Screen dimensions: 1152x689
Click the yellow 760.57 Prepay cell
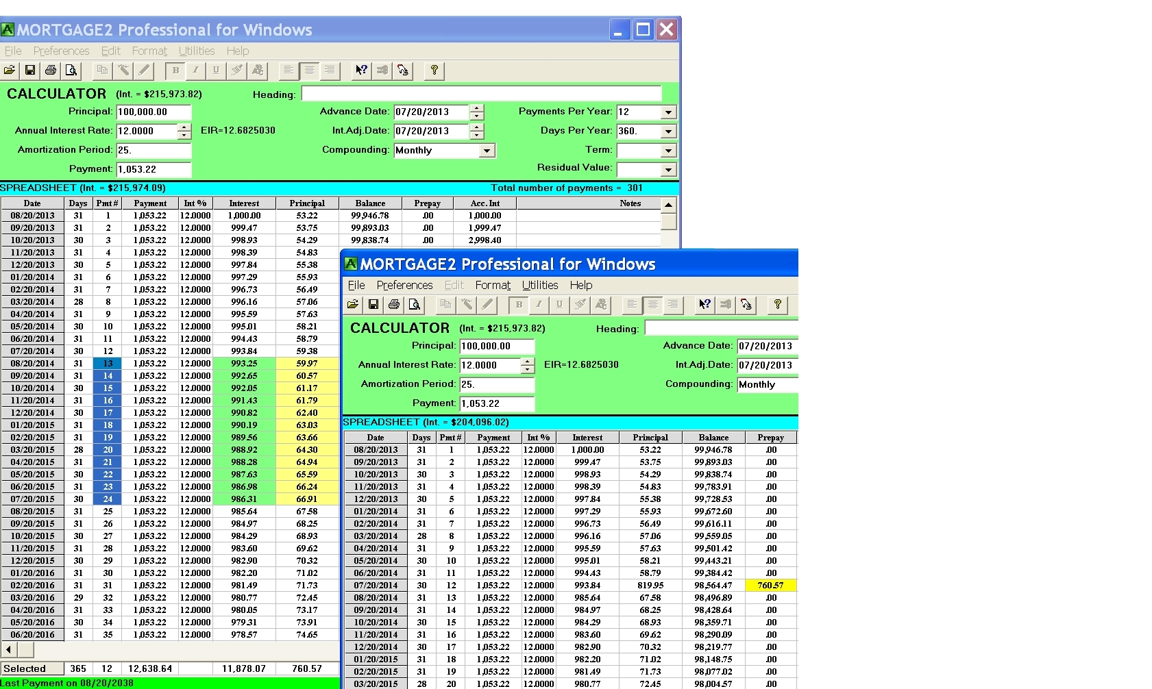770,586
